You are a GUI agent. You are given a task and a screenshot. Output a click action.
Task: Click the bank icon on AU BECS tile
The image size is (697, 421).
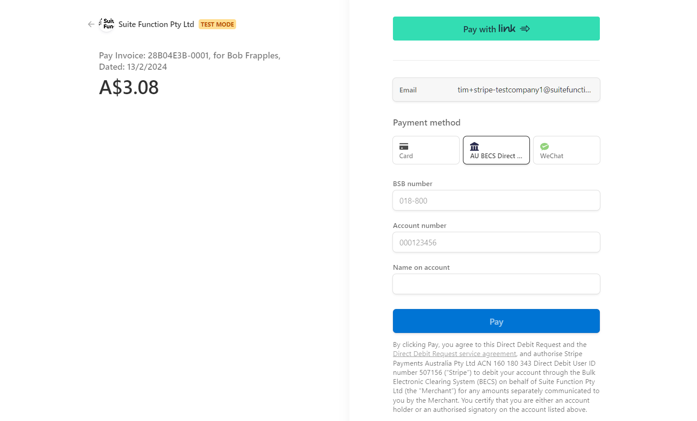click(474, 146)
